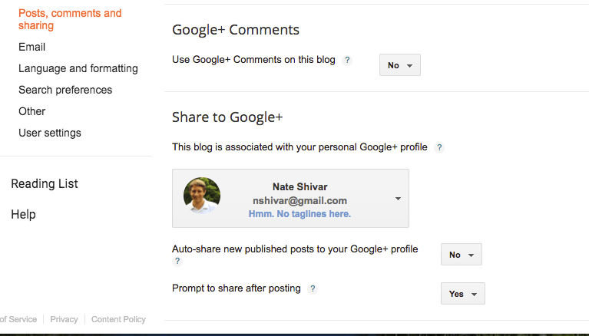Click help icon under Auto-share new published posts

pos(177,261)
